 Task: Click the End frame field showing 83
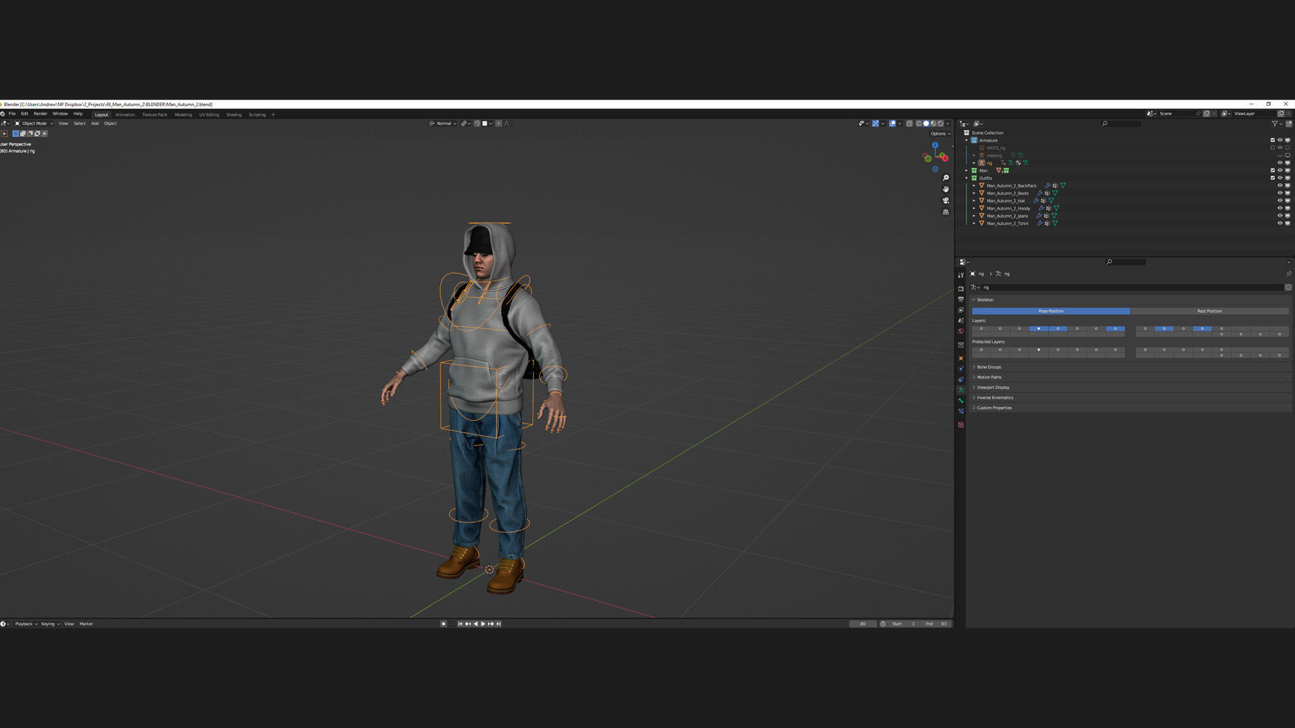point(936,624)
